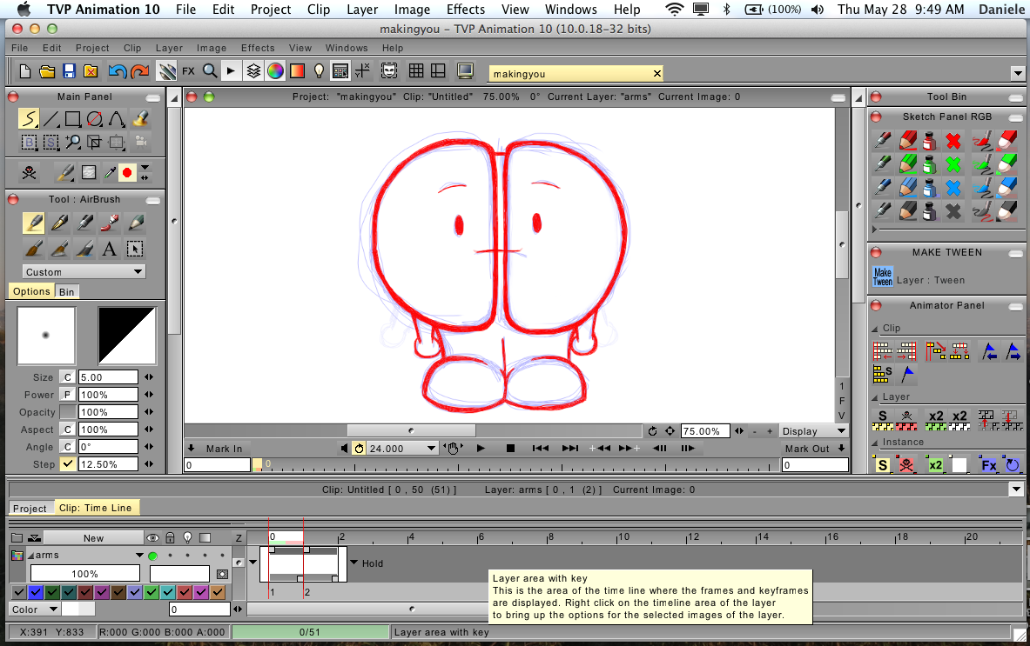This screenshot has width=1030, height=646.
Task: Click the grid icon in the toolbar
Action: 416,70
